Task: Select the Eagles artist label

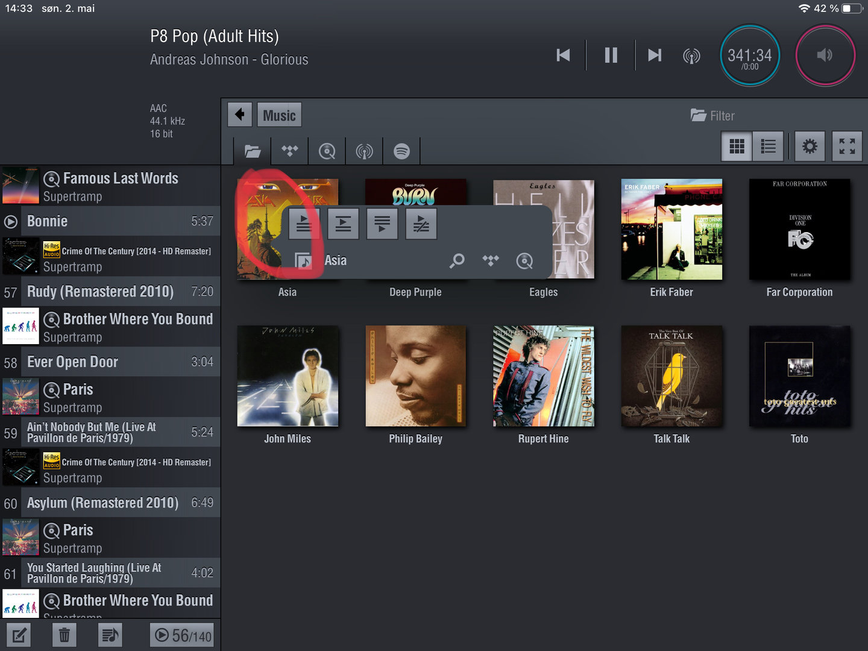Action: [544, 292]
